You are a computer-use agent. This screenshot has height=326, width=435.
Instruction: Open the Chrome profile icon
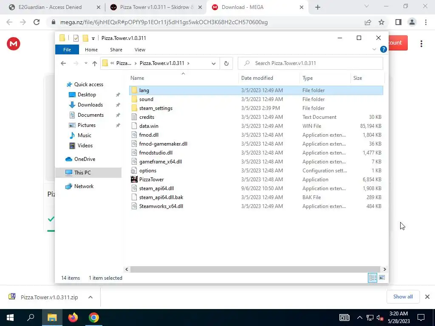pyautogui.click(x=412, y=22)
